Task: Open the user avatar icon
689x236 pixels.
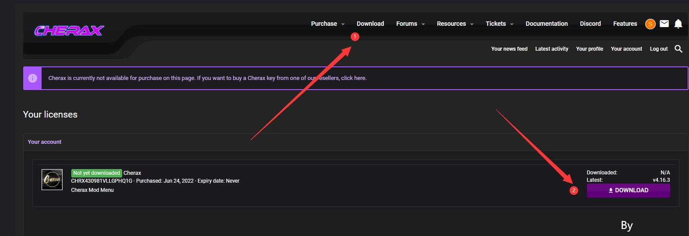Action: [x=650, y=24]
